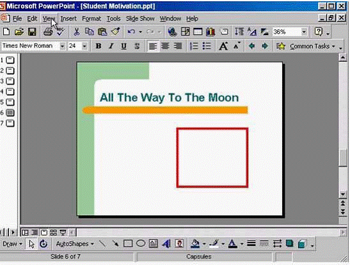Open the Format menu

click(x=91, y=19)
